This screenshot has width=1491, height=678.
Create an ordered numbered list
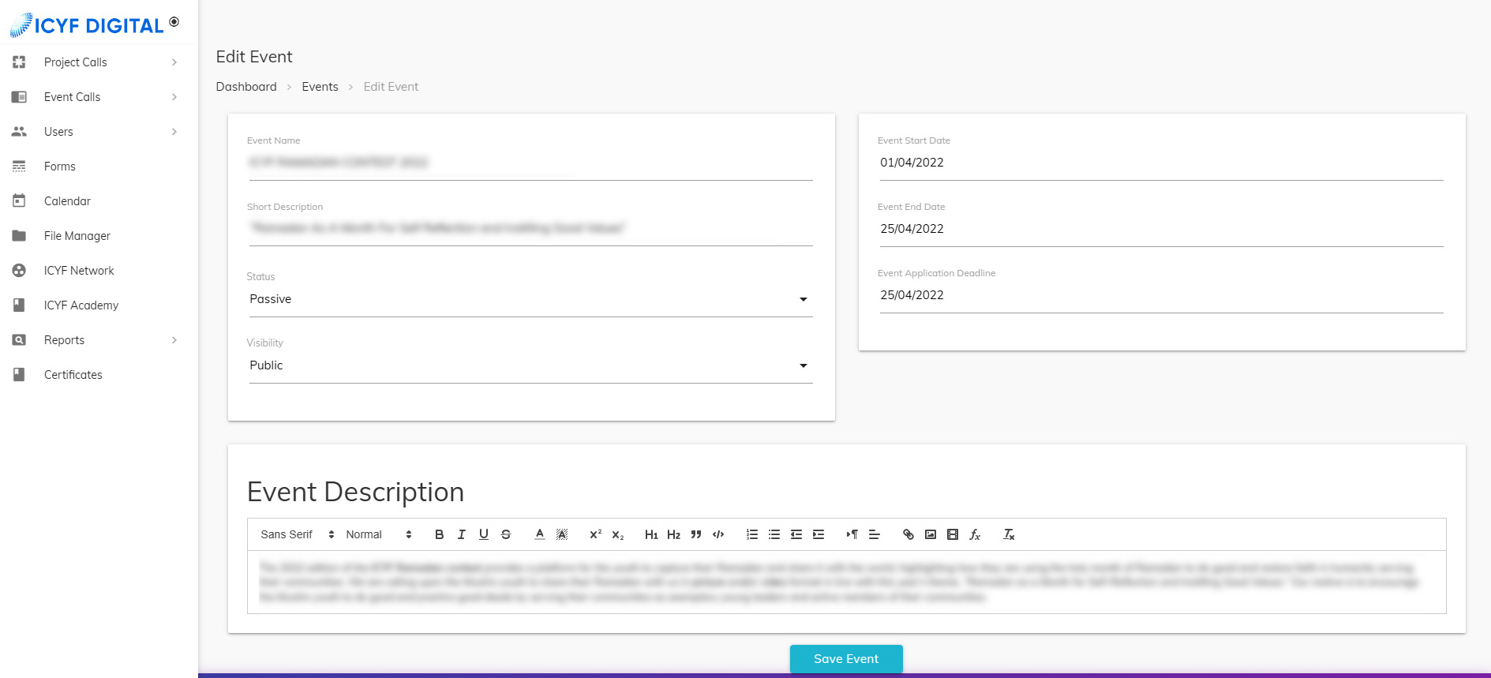tap(752, 534)
